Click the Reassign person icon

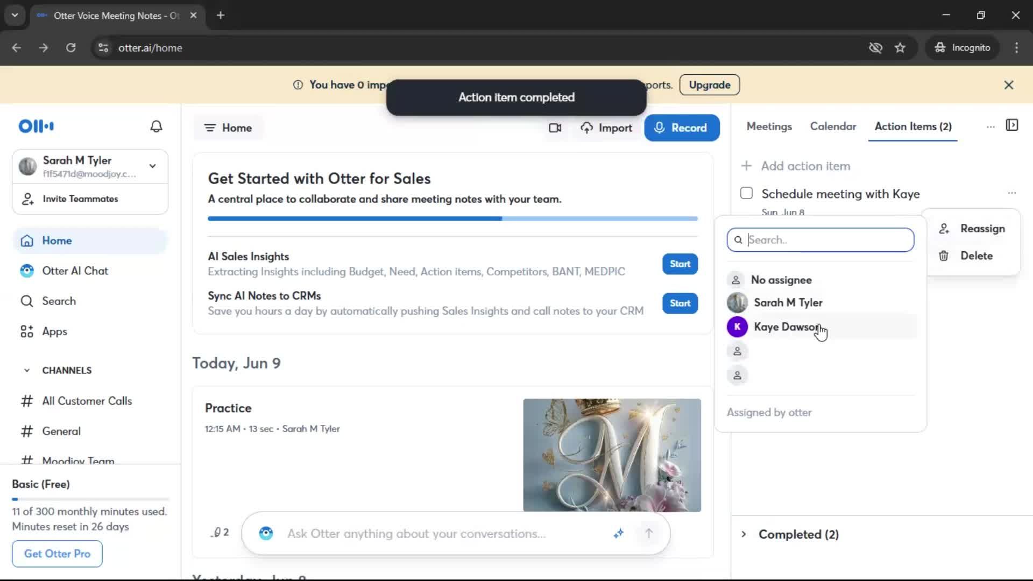click(x=944, y=229)
